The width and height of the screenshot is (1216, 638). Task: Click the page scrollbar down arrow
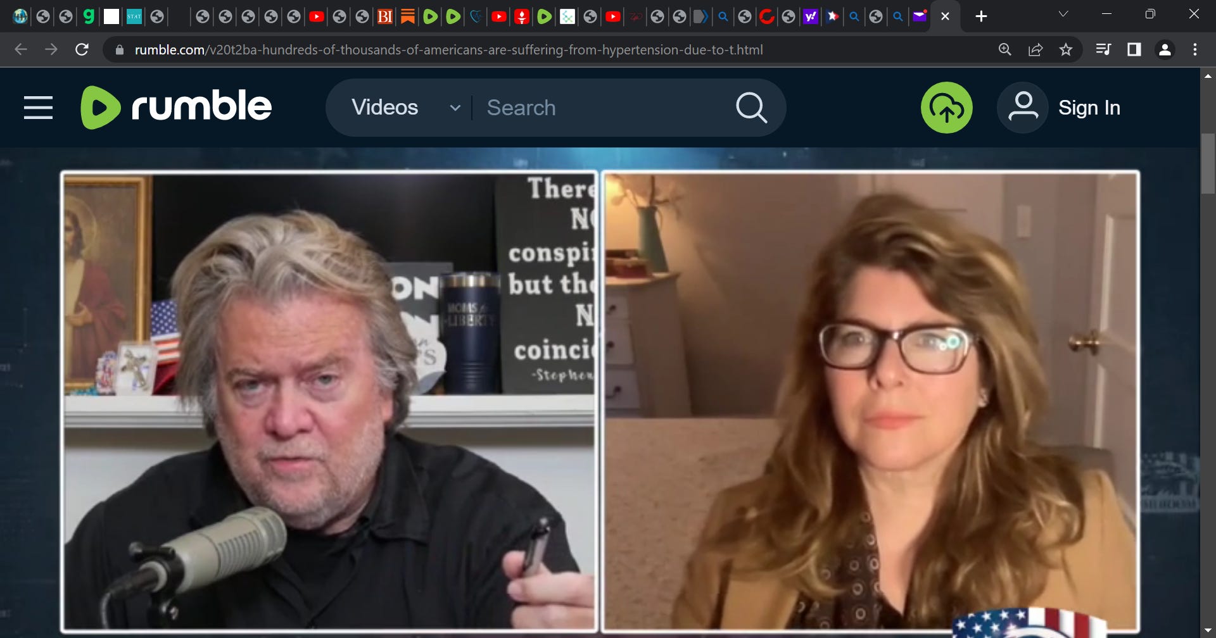click(x=1208, y=631)
